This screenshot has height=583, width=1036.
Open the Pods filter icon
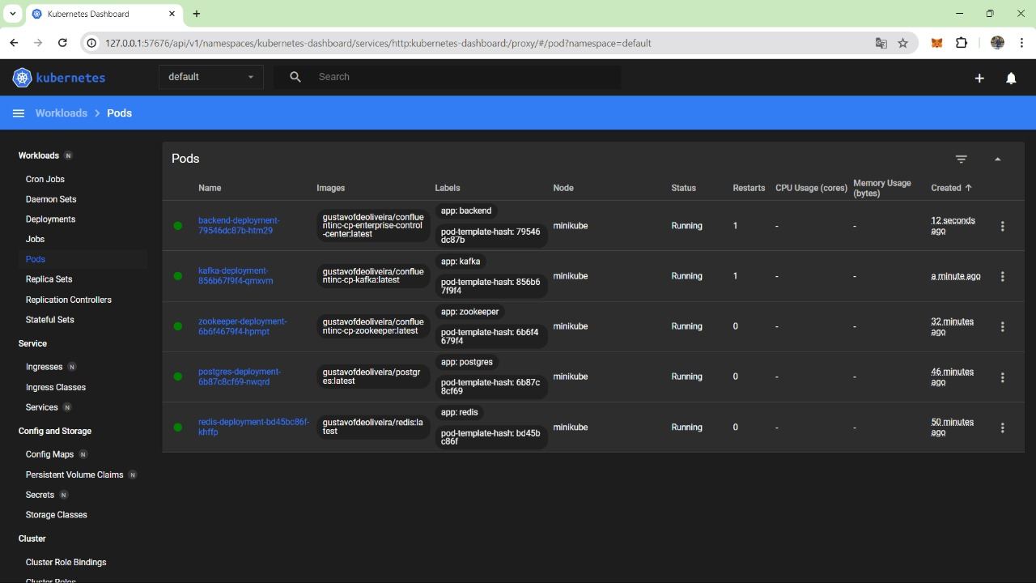[962, 159]
